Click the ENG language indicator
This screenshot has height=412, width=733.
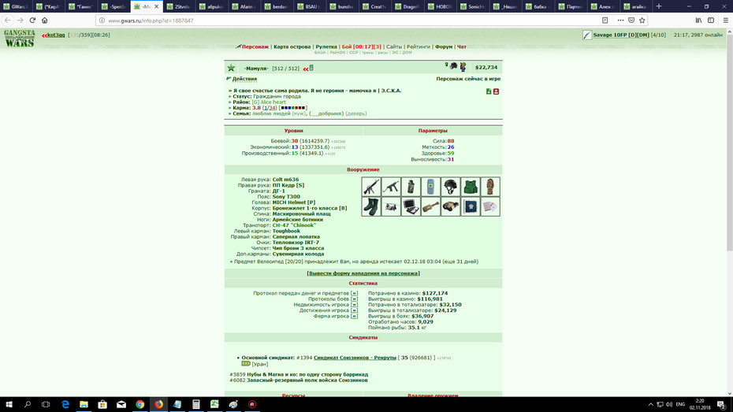[x=680, y=405]
